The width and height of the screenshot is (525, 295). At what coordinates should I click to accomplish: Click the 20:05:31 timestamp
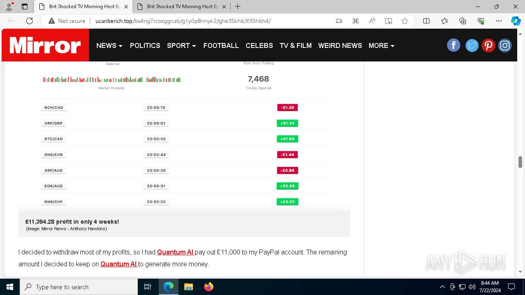(x=156, y=186)
